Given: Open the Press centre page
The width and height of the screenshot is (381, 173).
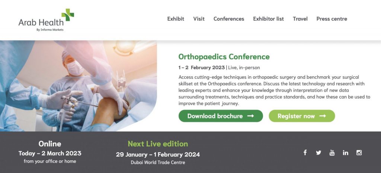Looking at the screenshot, I should click(332, 19).
